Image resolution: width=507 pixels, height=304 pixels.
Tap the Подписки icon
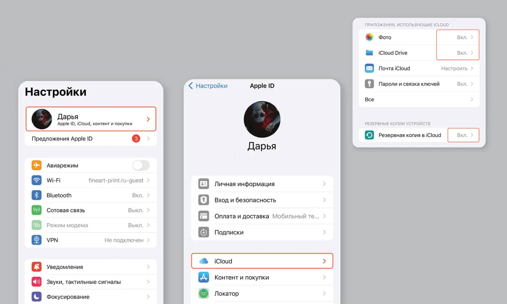click(x=204, y=232)
